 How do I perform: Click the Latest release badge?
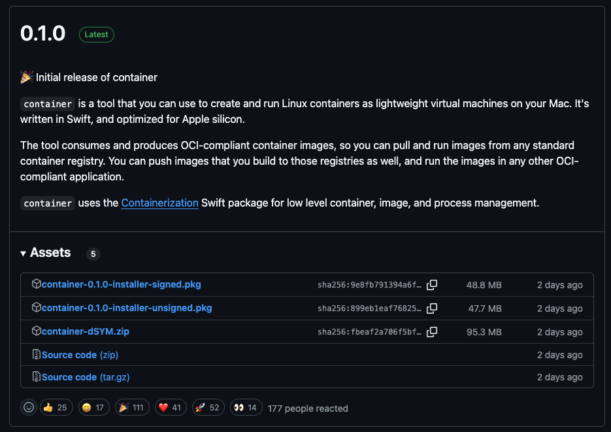(x=96, y=35)
